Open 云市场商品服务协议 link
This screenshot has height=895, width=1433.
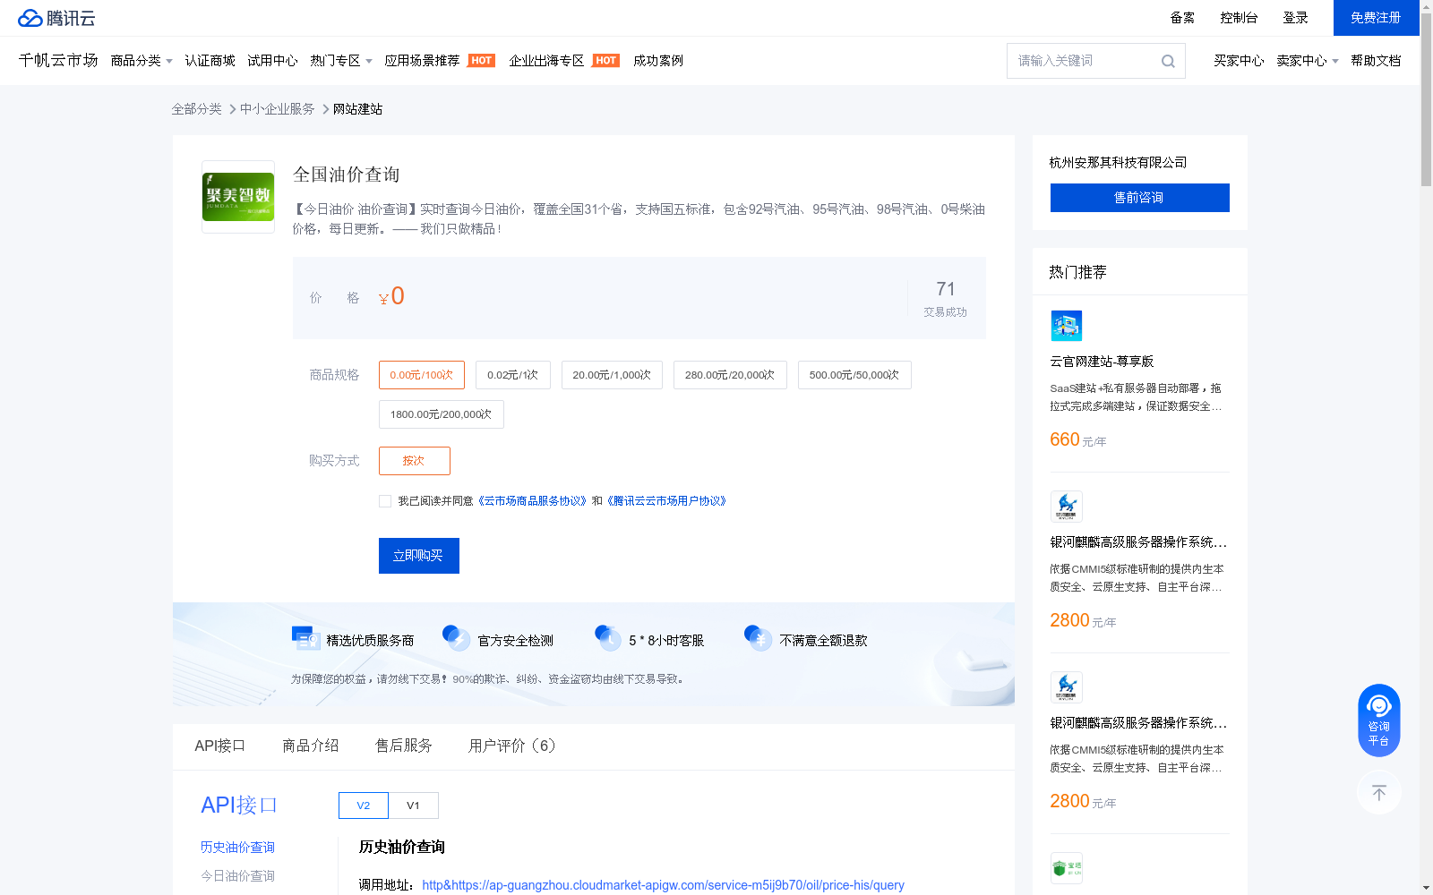click(533, 501)
